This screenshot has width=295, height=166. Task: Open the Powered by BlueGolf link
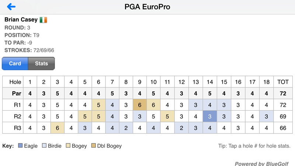pyautogui.click(x=261, y=163)
